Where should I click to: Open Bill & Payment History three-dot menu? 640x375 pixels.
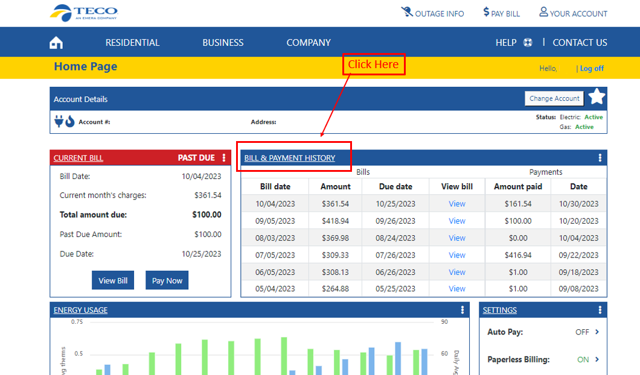coord(600,158)
